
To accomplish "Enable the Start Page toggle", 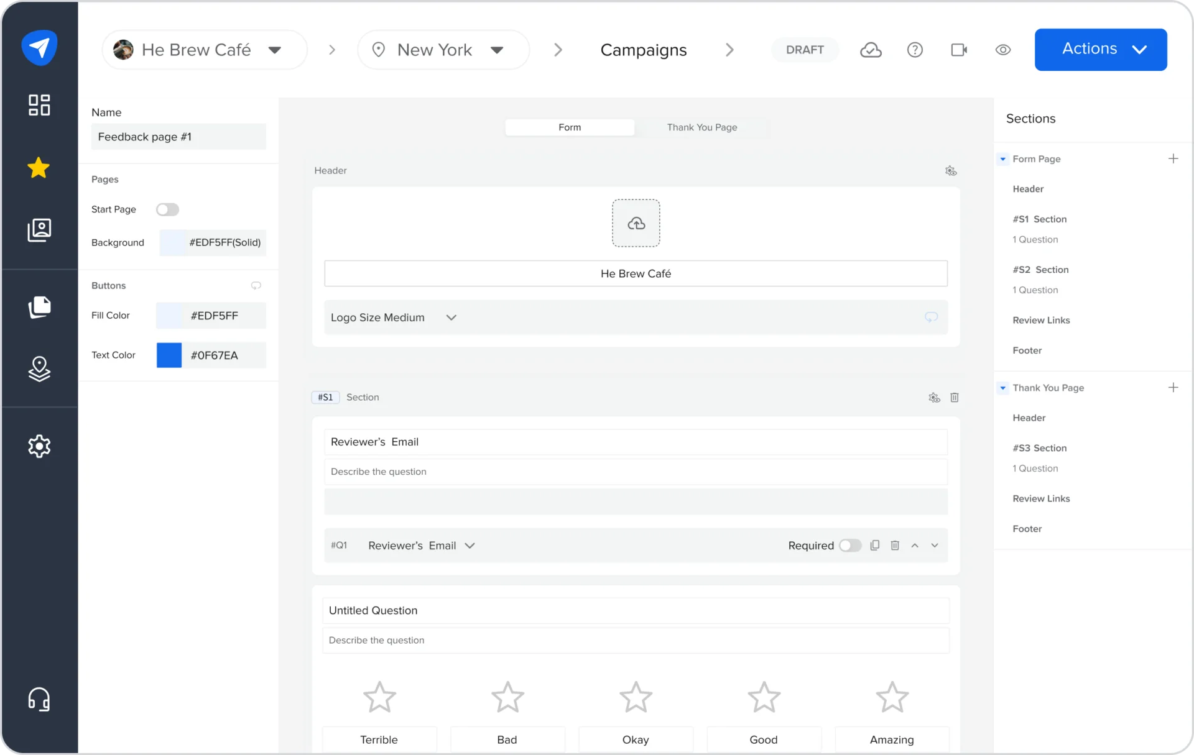I will pyautogui.click(x=167, y=209).
